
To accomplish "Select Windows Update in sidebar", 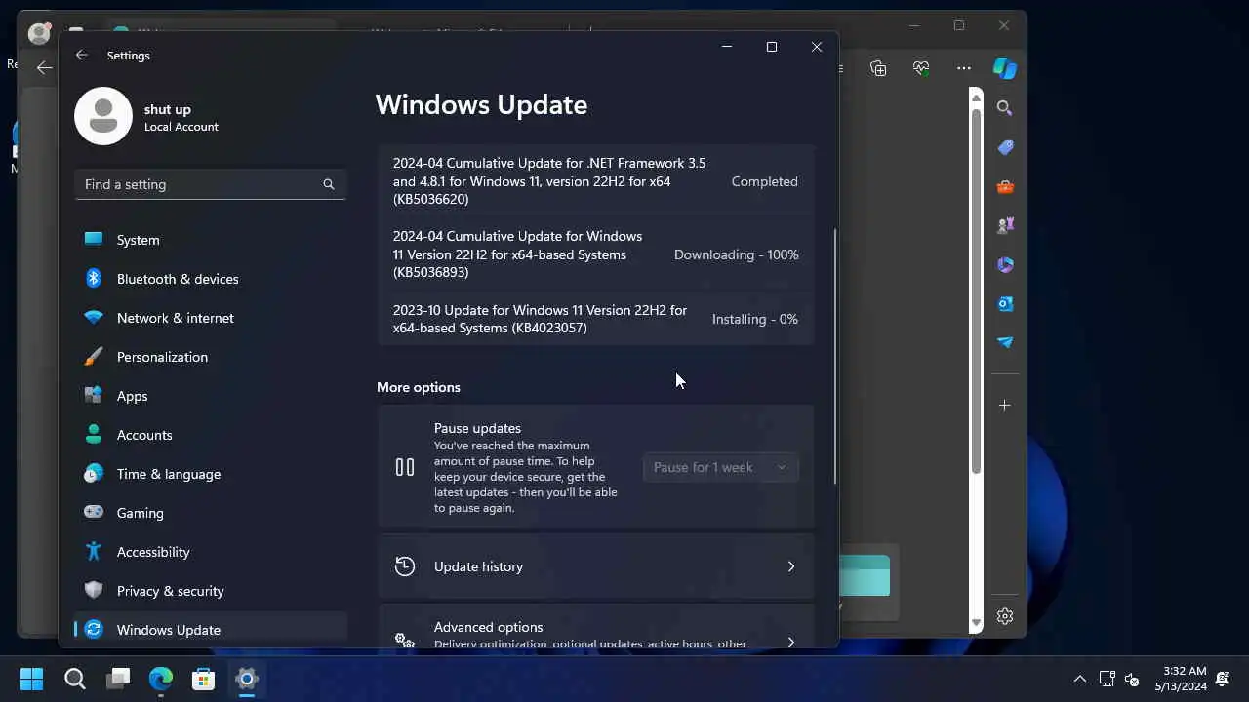I will 211,630.
